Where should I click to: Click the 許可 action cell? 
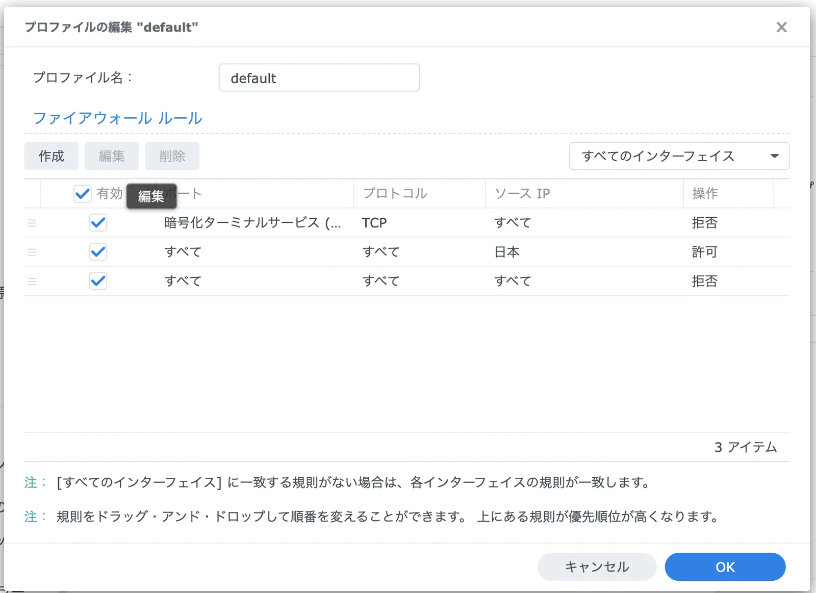pos(705,252)
